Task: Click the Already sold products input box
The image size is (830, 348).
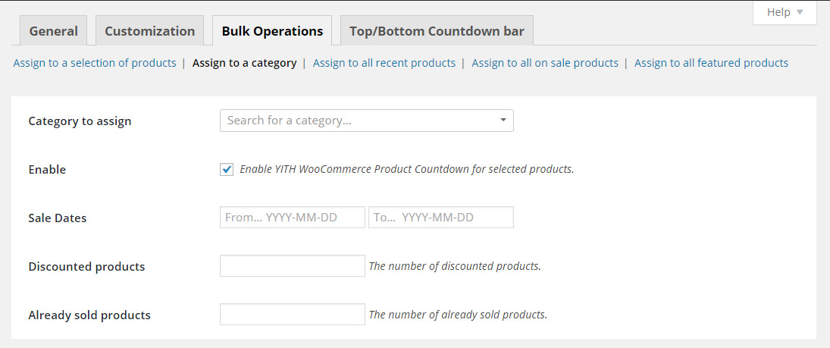Action: [x=292, y=315]
